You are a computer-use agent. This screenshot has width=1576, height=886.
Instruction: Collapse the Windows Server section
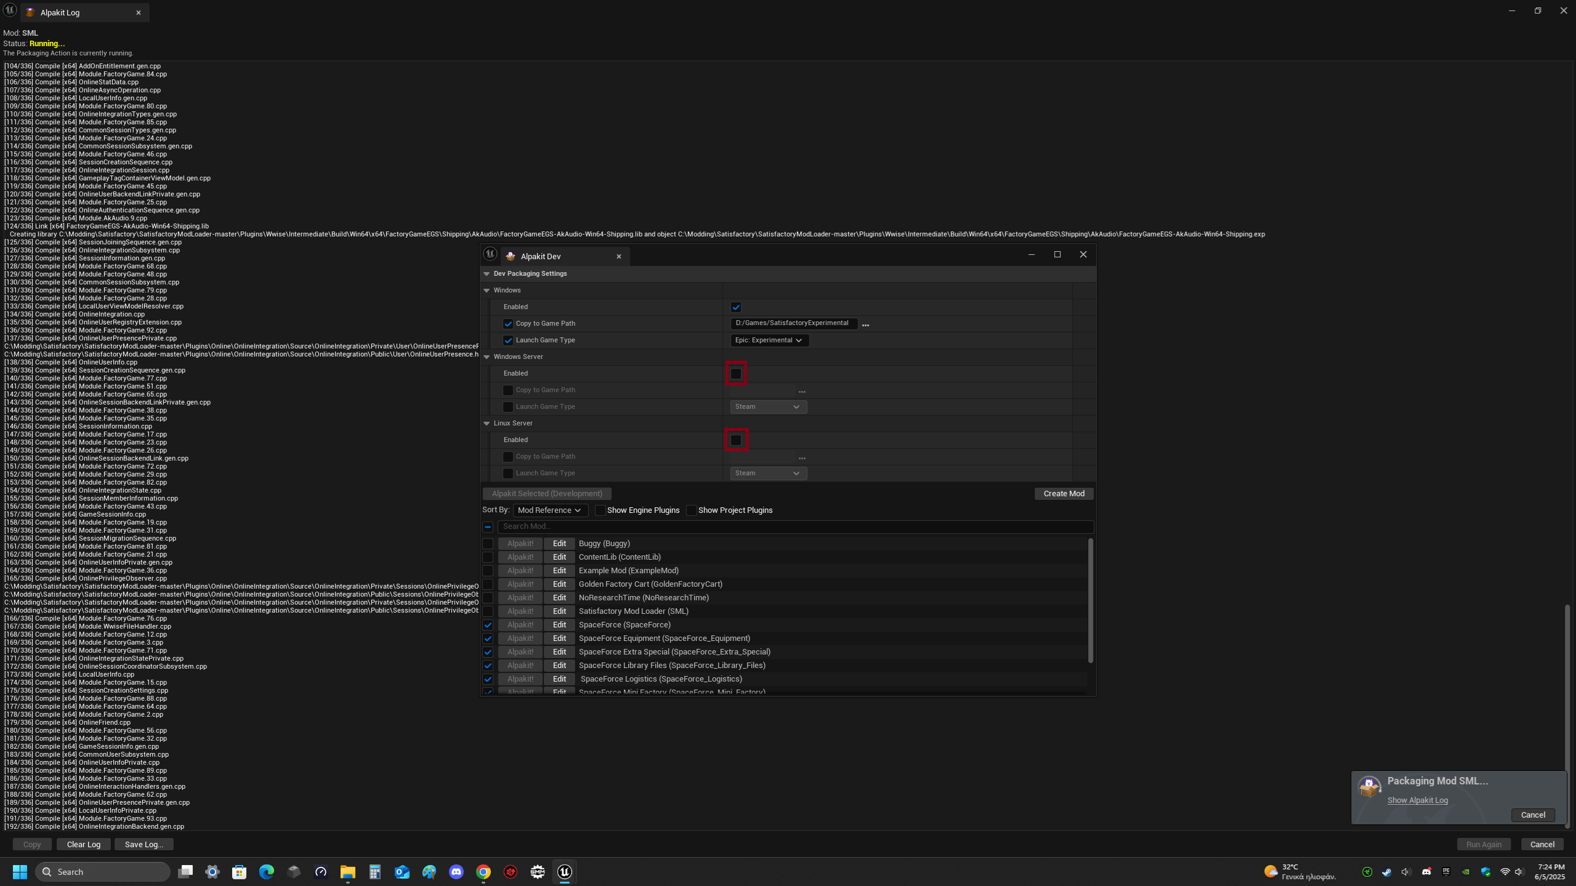pos(487,357)
